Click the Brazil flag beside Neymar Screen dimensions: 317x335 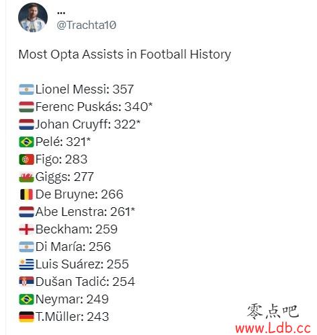26,299
